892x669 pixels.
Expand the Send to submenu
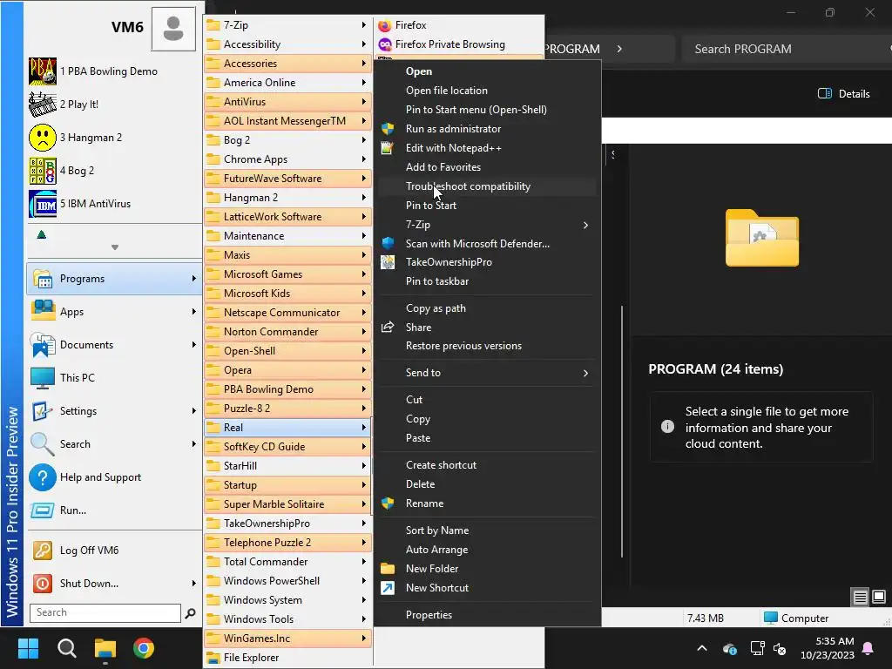tap(487, 373)
